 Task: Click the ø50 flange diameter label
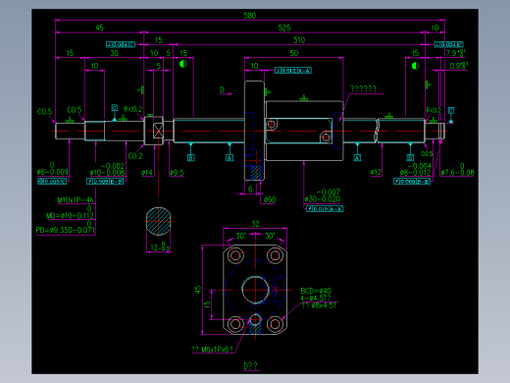(x=270, y=199)
